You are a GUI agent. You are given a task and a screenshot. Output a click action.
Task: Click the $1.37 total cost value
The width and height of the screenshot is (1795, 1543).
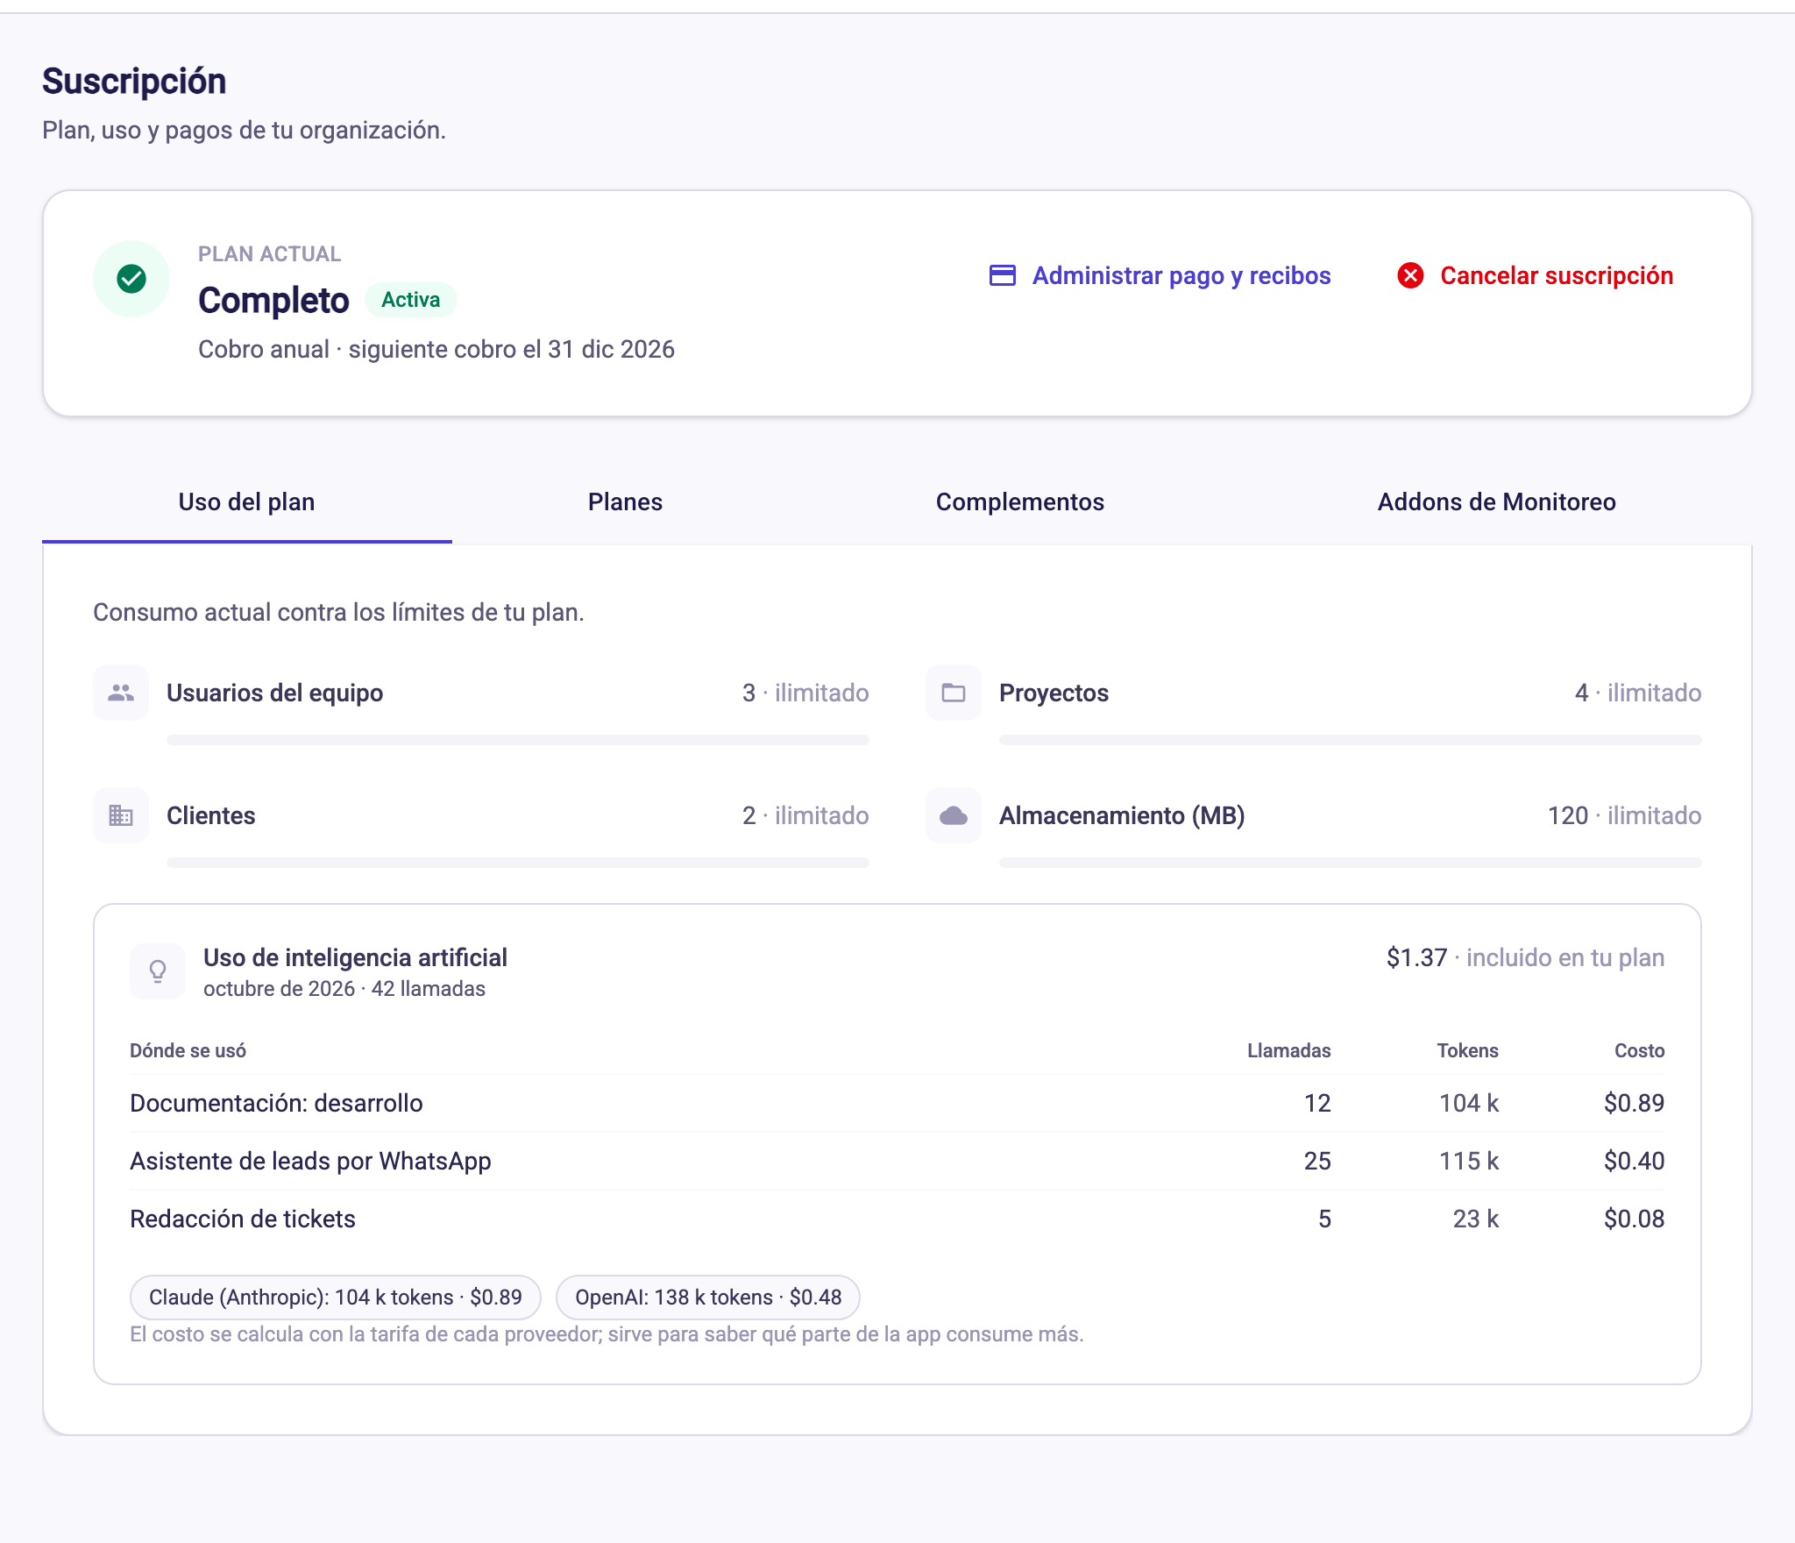pos(1416,957)
